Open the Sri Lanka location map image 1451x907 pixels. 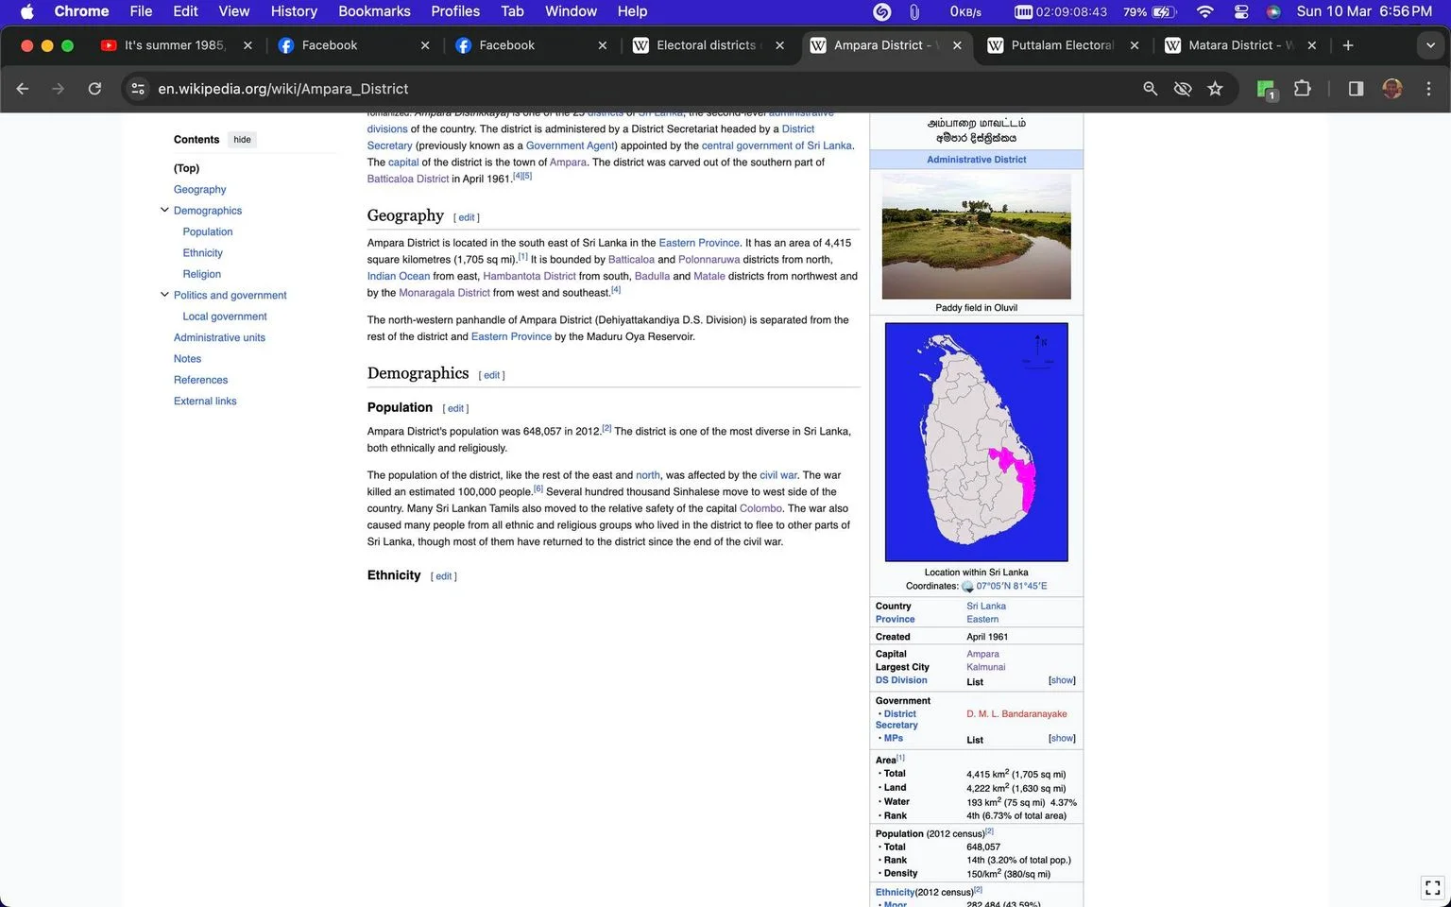976,442
